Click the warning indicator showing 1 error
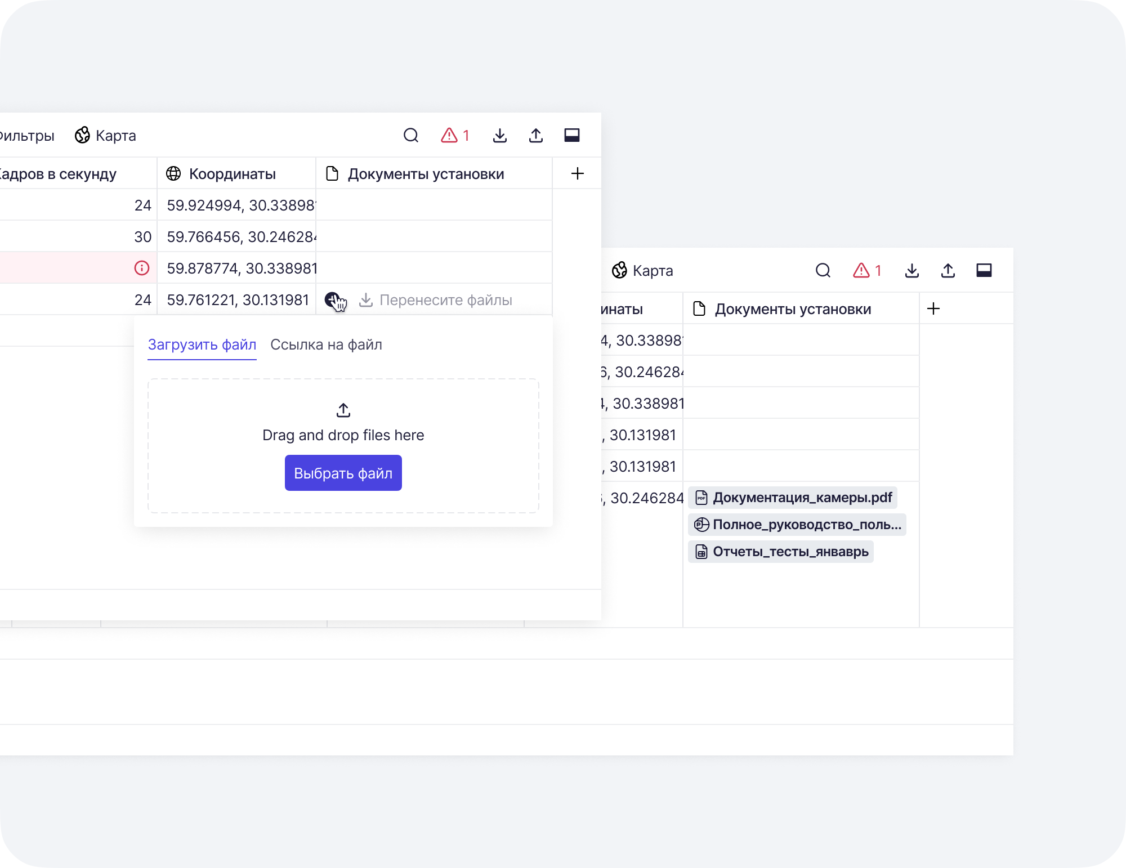The width and height of the screenshot is (1126, 868). 455,136
